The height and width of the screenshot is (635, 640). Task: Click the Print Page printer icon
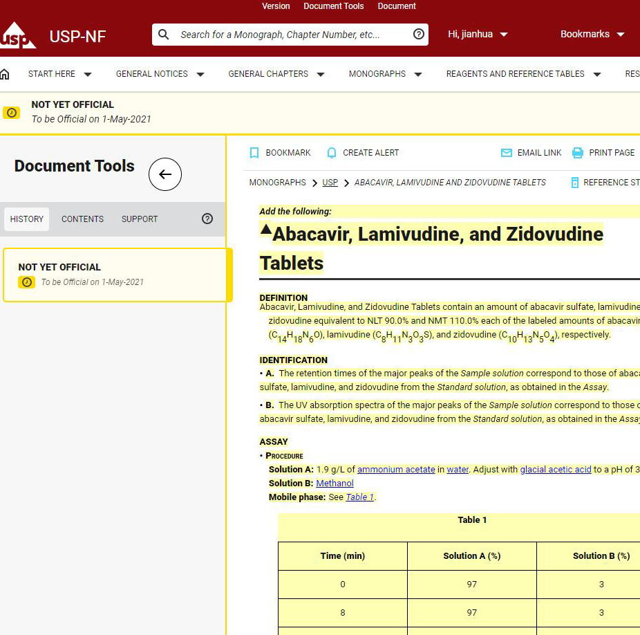click(578, 153)
